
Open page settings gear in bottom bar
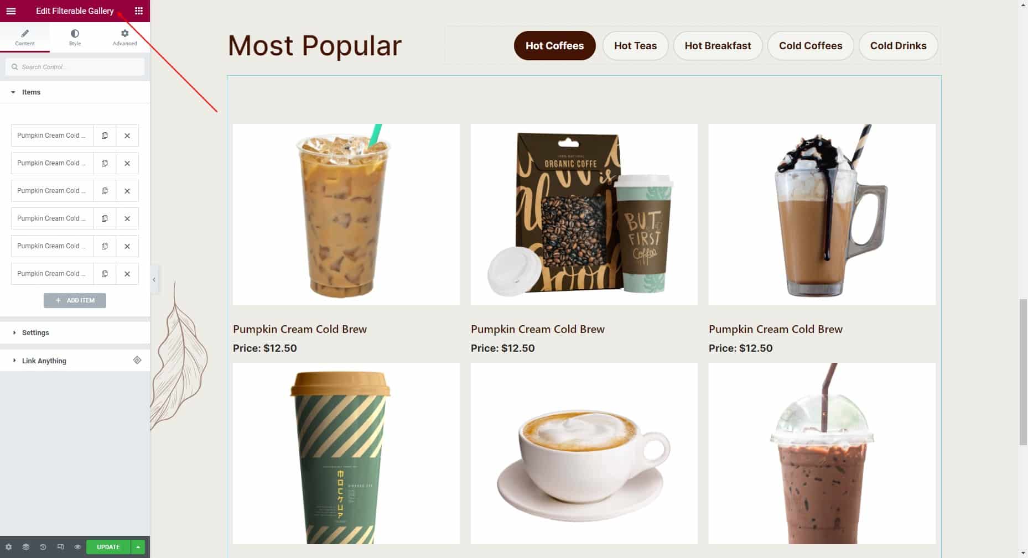9,547
